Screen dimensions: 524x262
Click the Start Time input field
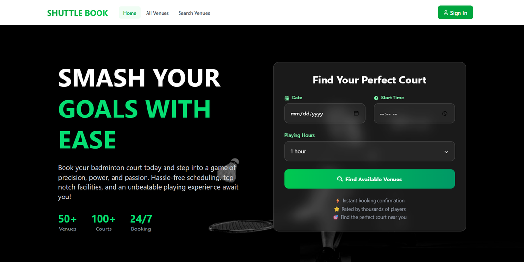tap(414, 113)
